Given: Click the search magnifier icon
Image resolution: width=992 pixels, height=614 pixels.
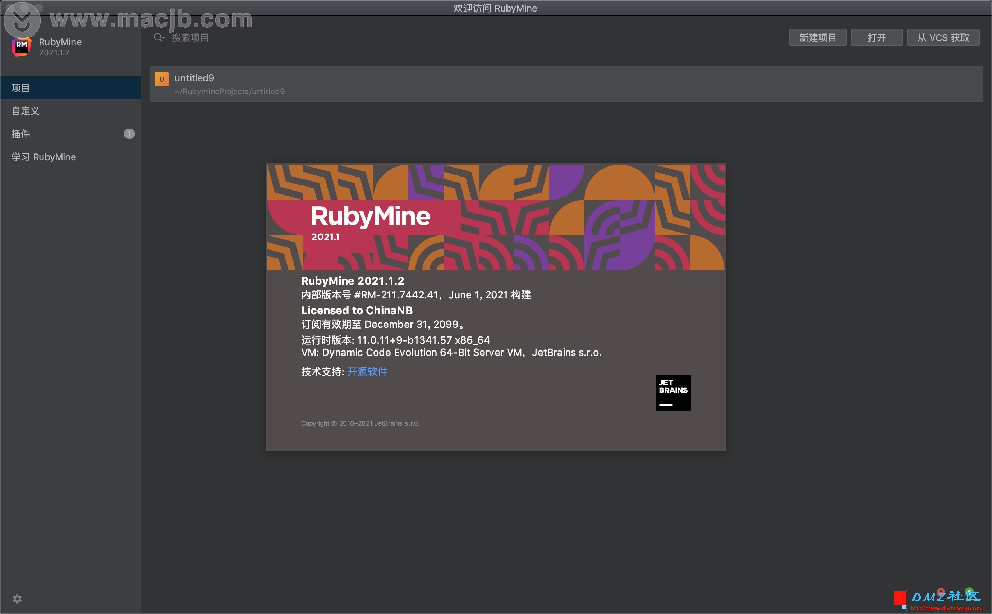Looking at the screenshot, I should 159,38.
